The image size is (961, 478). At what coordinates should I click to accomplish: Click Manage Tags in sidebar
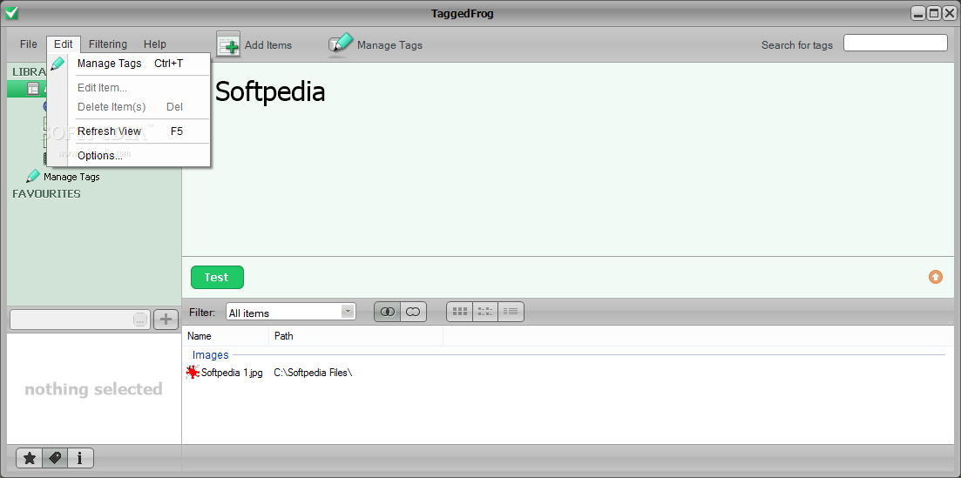pyautogui.click(x=71, y=177)
